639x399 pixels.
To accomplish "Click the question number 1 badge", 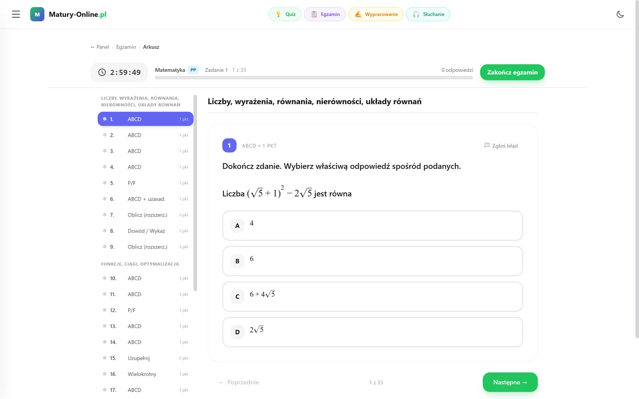I will (229, 145).
